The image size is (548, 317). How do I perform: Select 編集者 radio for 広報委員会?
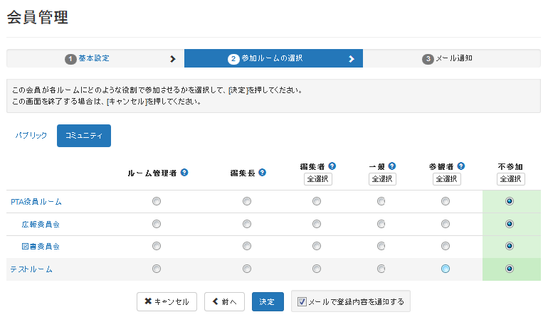(x=317, y=224)
